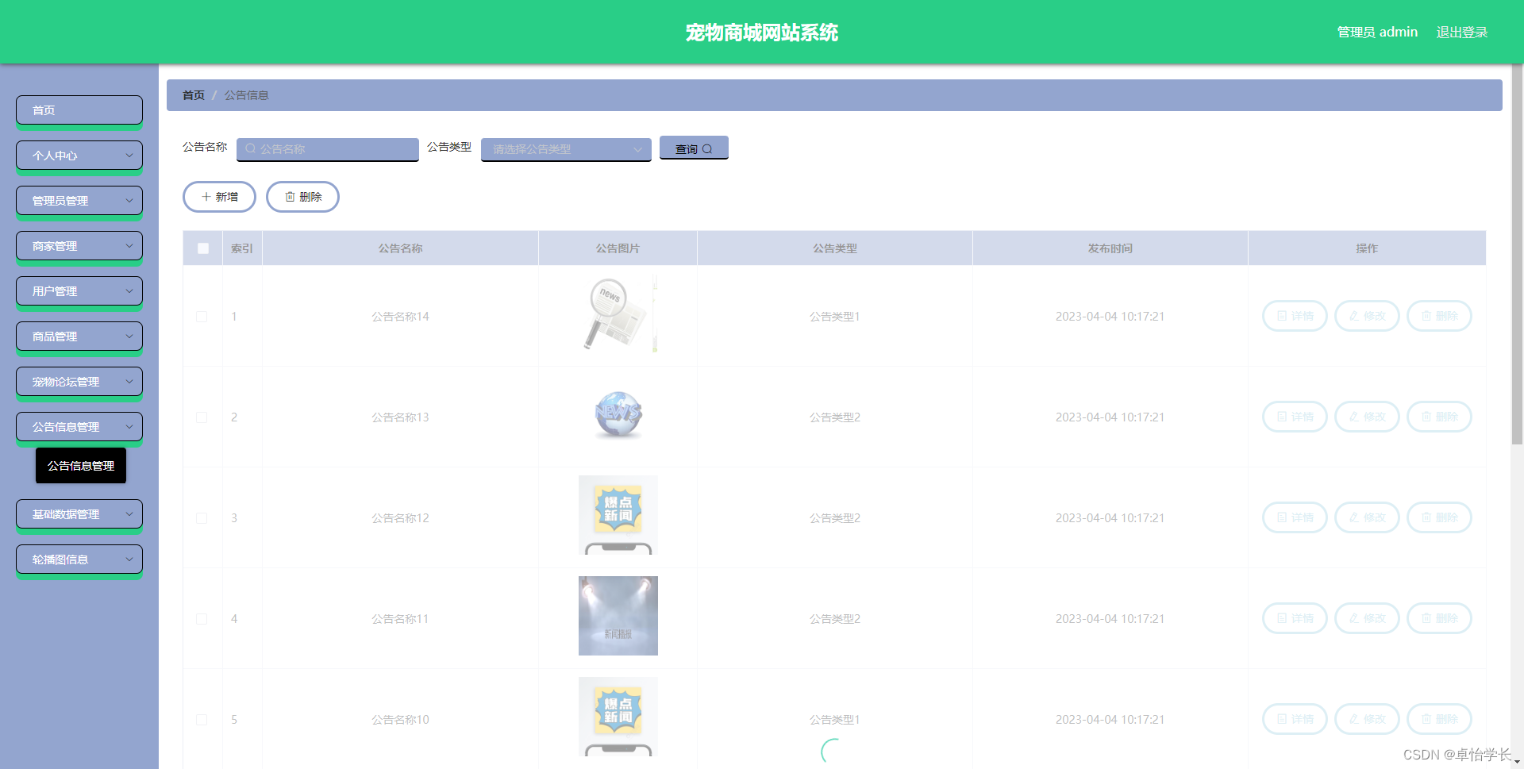Click the toolbar 删除 batch delete button
This screenshot has width=1524, height=769.
pos(302,197)
